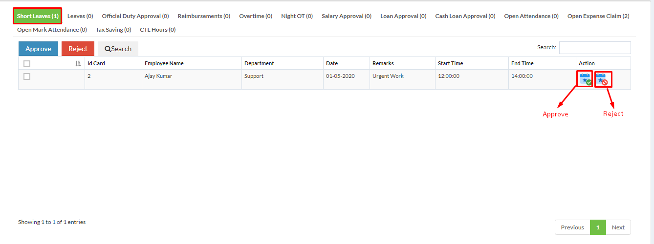The height and width of the screenshot is (244, 654).
Task: Open the Open Expense Claim (2) tab
Action: coord(598,16)
